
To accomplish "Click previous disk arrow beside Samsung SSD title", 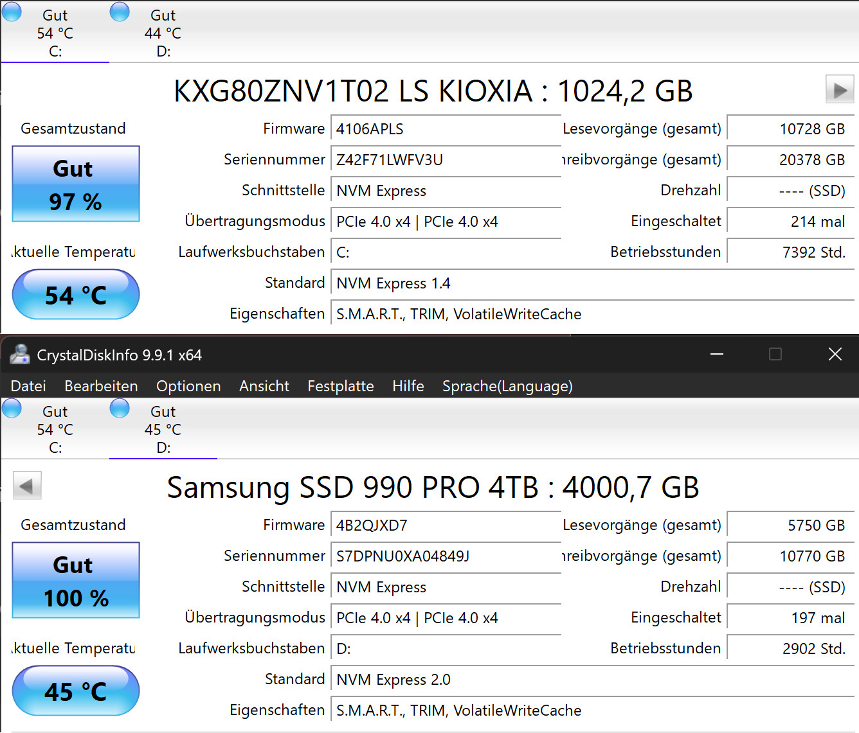I will [27, 486].
